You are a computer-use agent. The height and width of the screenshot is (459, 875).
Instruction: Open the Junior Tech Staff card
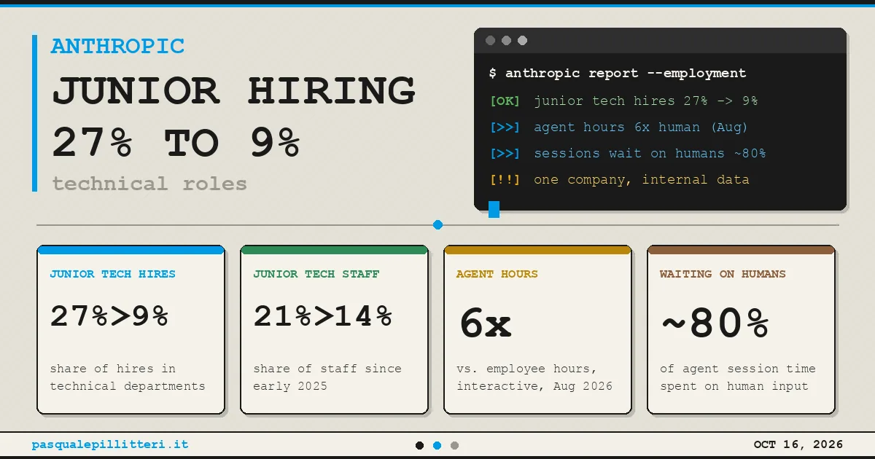pyautogui.click(x=334, y=330)
